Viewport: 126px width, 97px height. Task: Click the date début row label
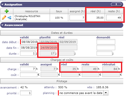[x=10, y=42]
